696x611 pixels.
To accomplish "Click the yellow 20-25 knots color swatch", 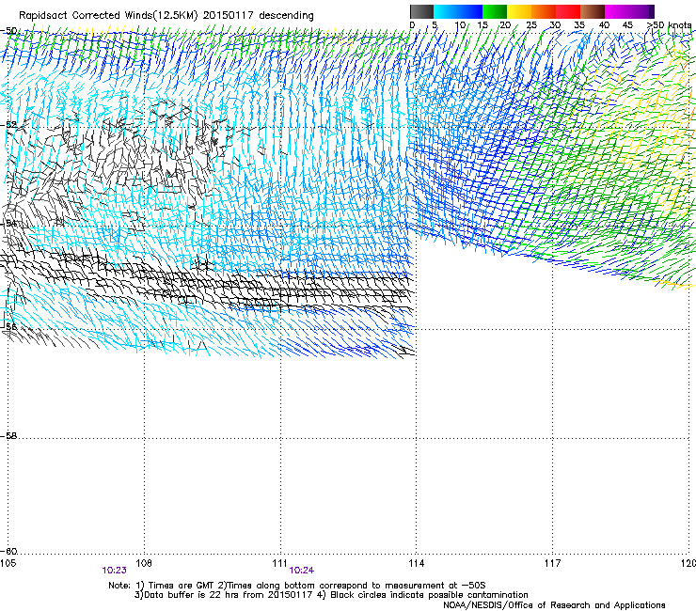I will pos(519,11).
